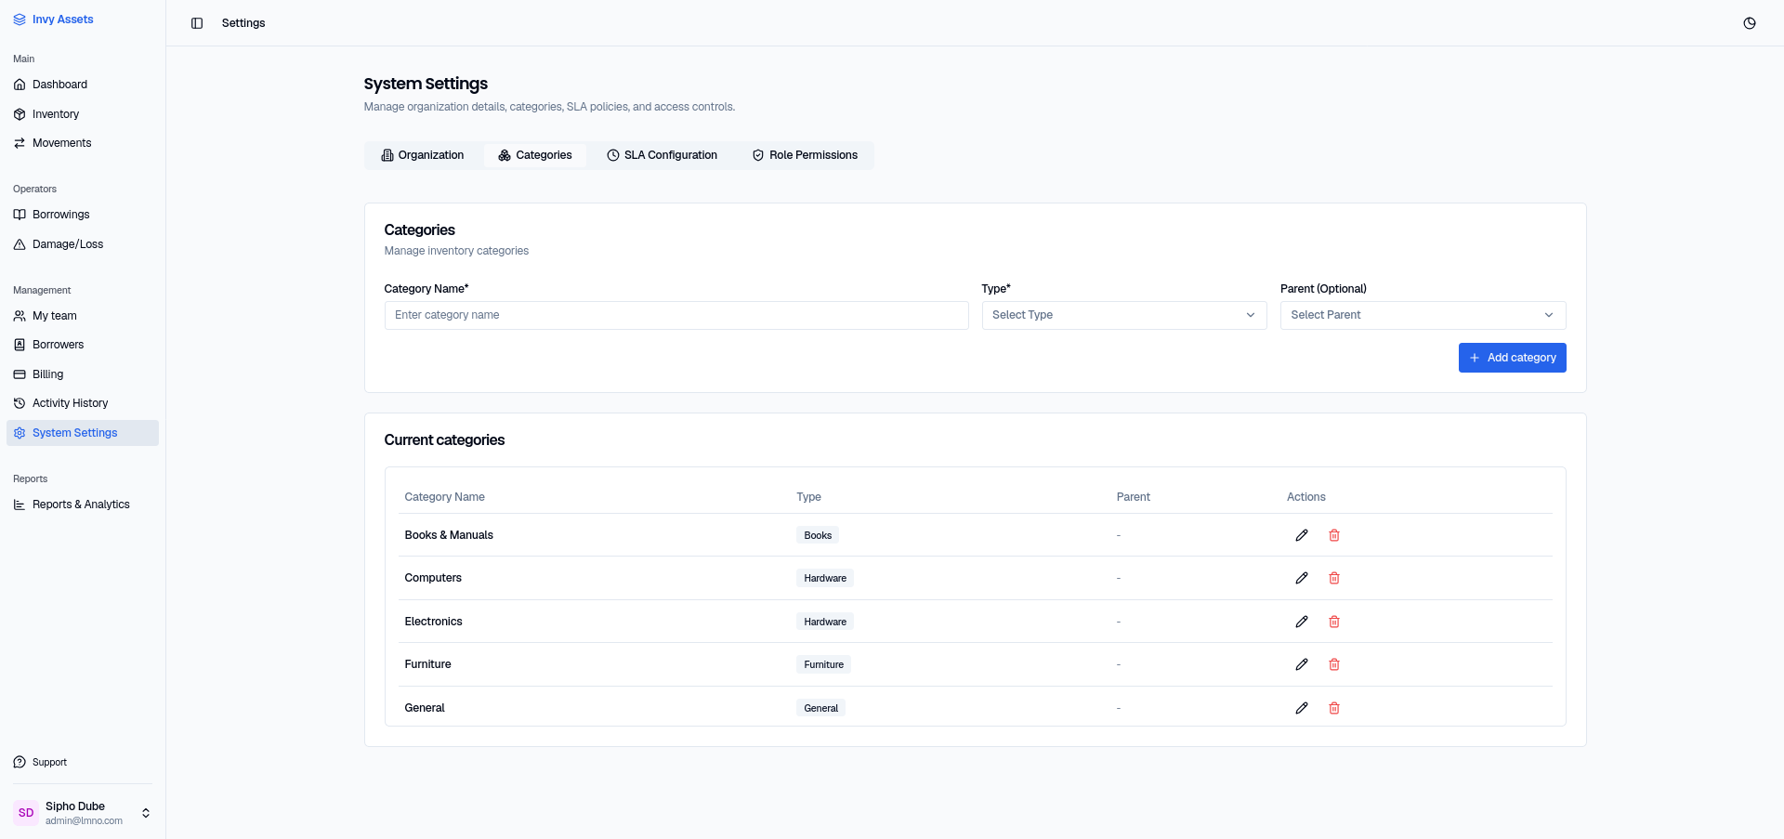
Task: Open Borrowings in the sidebar
Action: pyautogui.click(x=83, y=215)
